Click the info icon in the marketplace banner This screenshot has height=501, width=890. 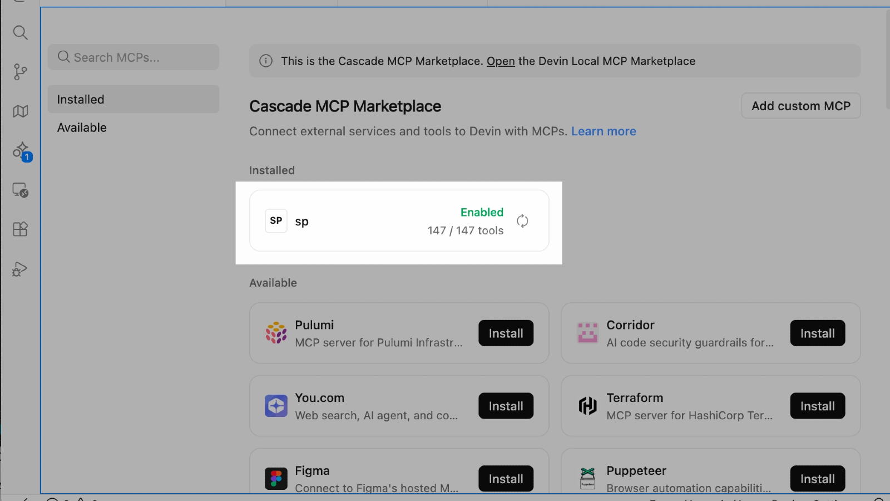click(x=266, y=61)
